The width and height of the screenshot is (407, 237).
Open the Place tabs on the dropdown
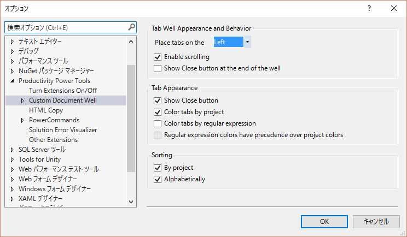tap(247, 42)
